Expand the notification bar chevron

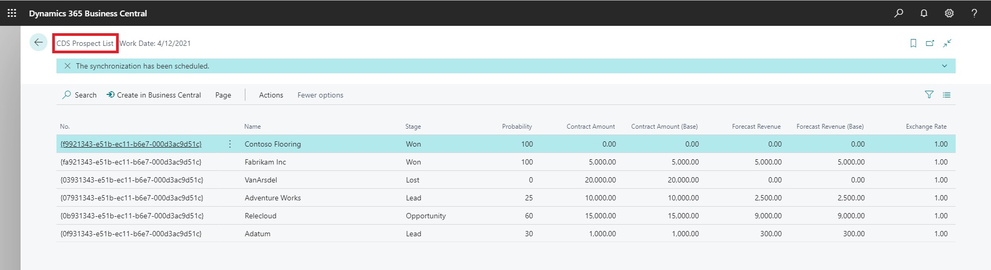click(x=945, y=66)
